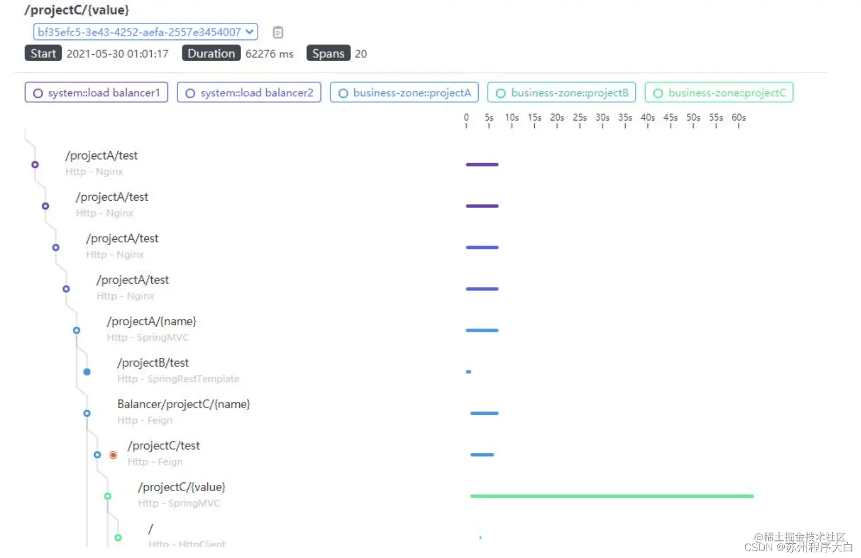Open the /projectA/{name} SpringMVC span
Screen dimensions: 861x558
(152, 329)
